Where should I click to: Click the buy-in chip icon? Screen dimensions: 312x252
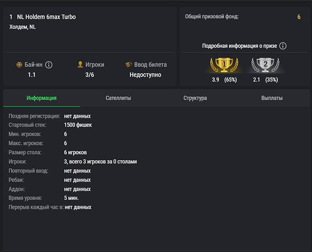click(19, 65)
